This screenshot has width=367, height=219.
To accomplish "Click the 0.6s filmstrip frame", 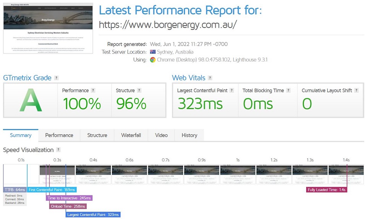I will click(130, 174).
